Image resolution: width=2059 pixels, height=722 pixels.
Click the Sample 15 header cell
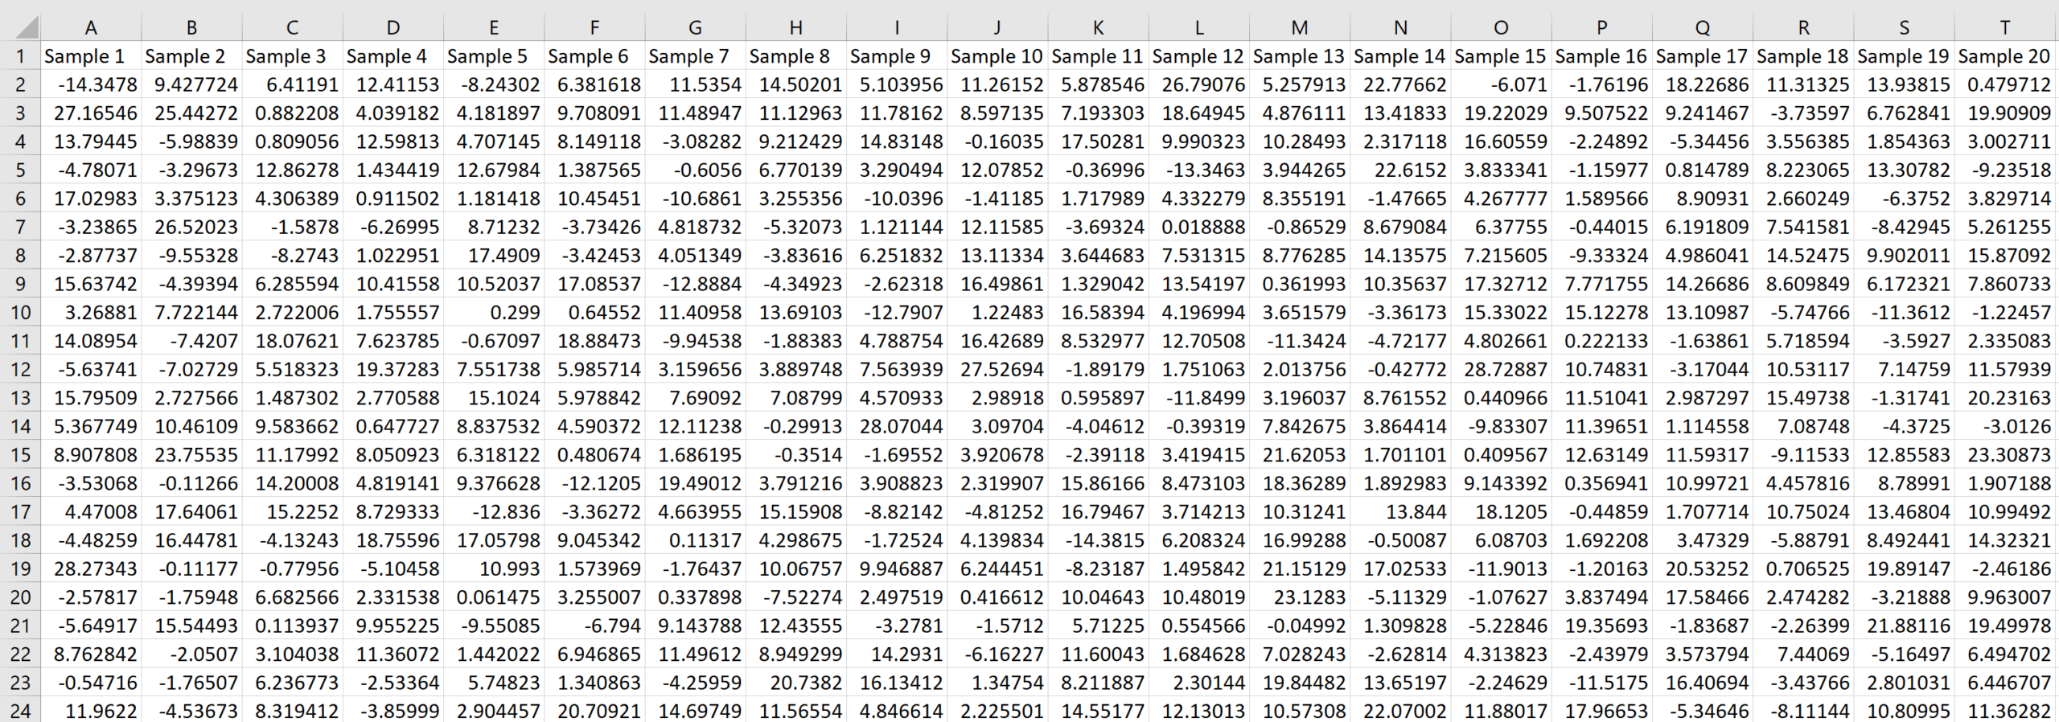[1501, 56]
